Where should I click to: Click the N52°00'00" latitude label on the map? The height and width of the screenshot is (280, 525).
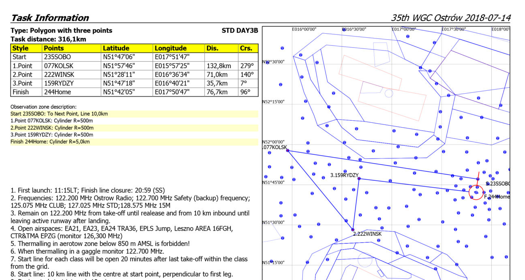[x=274, y=142]
